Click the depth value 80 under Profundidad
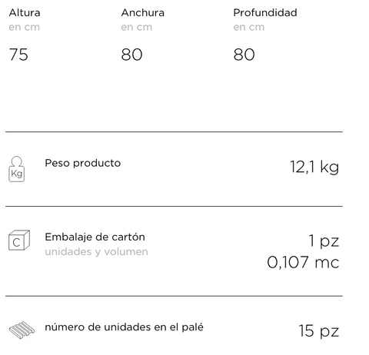 244,55
